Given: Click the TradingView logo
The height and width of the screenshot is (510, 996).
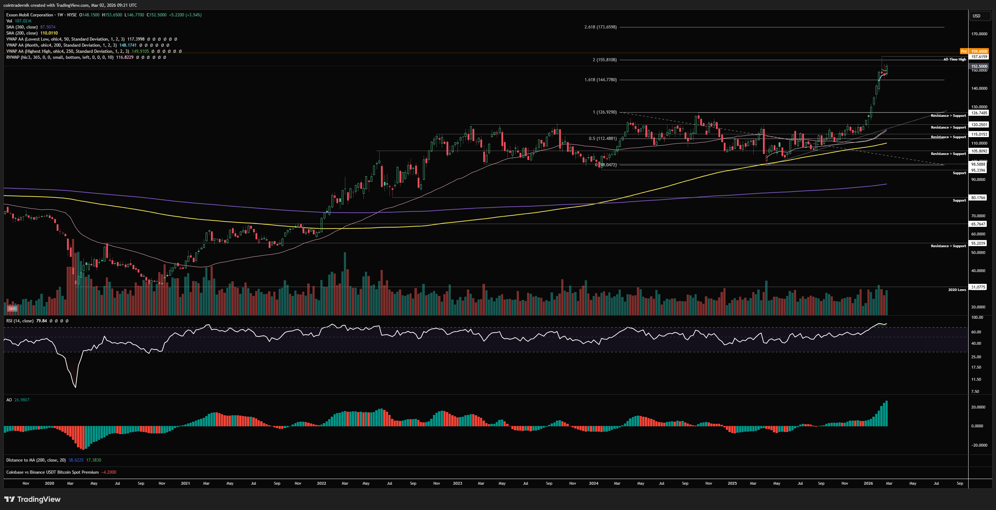Looking at the screenshot, I should pos(32,499).
